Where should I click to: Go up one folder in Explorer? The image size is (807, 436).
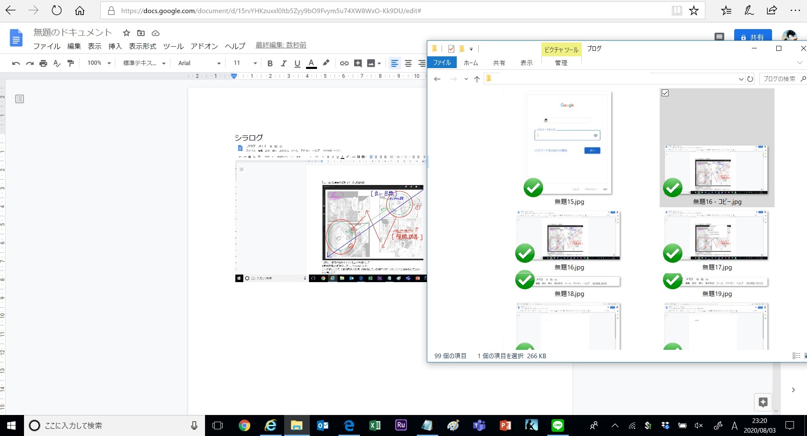(477, 79)
